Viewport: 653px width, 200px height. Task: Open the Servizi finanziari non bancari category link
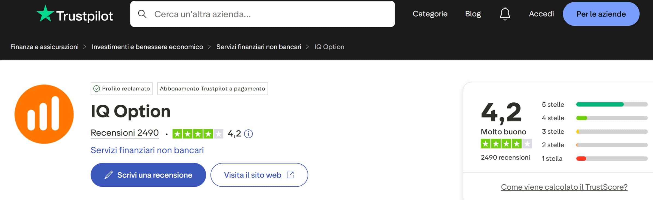point(148,150)
